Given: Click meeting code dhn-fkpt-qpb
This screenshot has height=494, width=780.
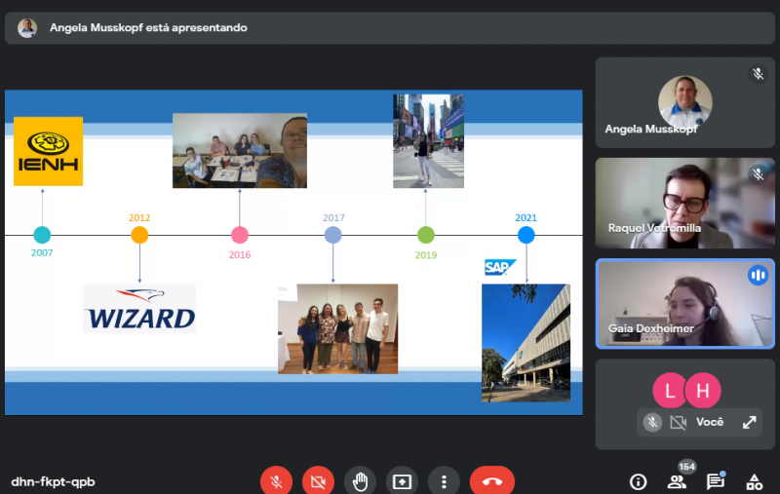Looking at the screenshot, I should [x=53, y=481].
